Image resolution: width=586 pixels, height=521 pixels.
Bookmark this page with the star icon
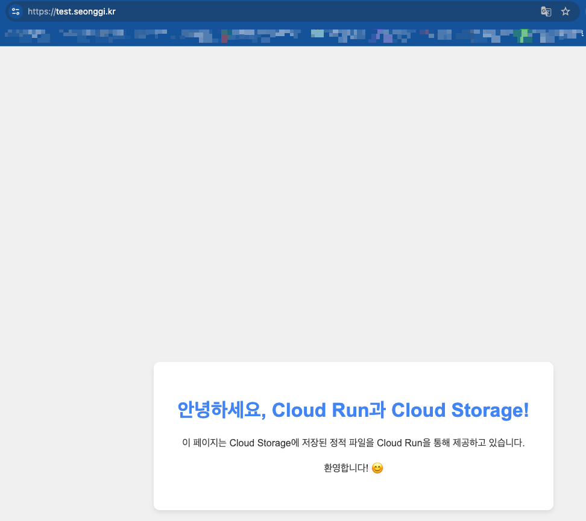click(x=566, y=11)
